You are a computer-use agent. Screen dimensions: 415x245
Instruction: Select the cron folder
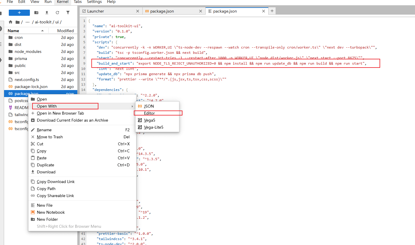41,37
